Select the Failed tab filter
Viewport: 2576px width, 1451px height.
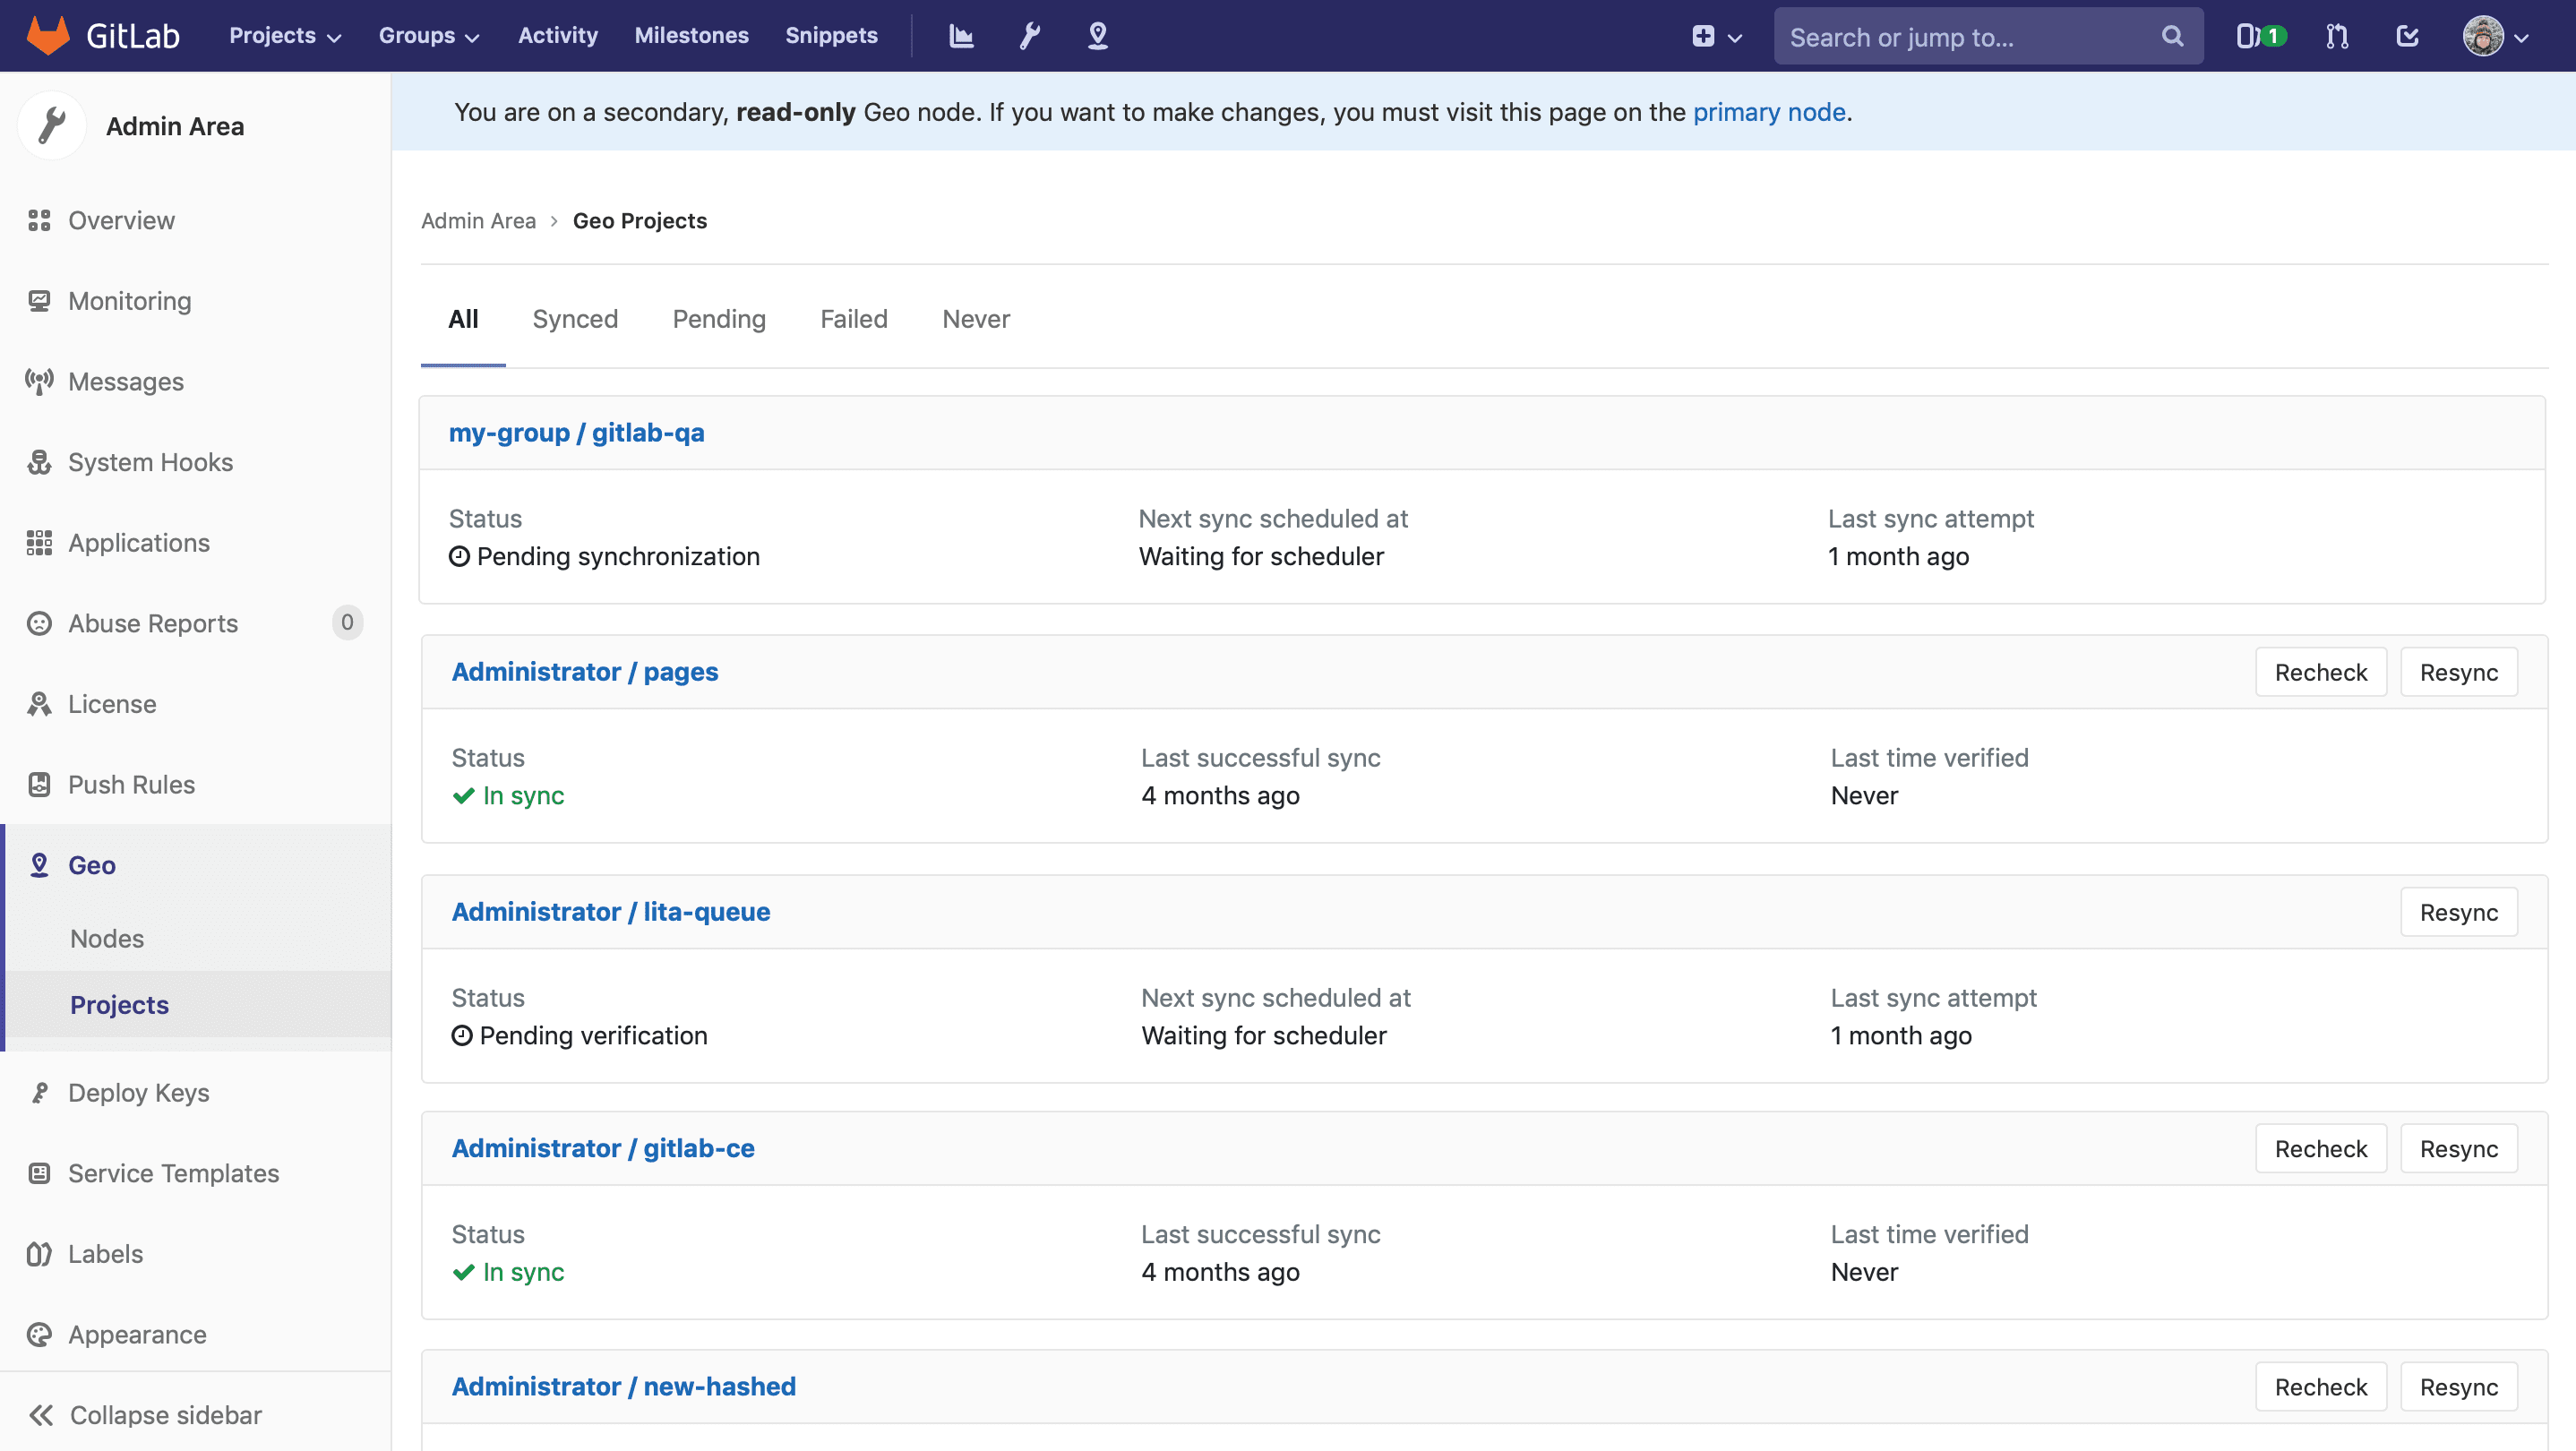point(854,319)
